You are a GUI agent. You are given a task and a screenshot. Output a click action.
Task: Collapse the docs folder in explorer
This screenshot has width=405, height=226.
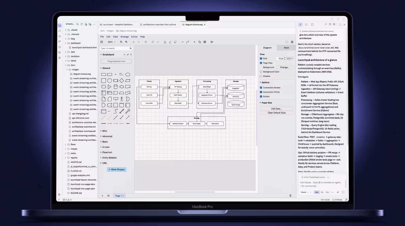coord(66,65)
